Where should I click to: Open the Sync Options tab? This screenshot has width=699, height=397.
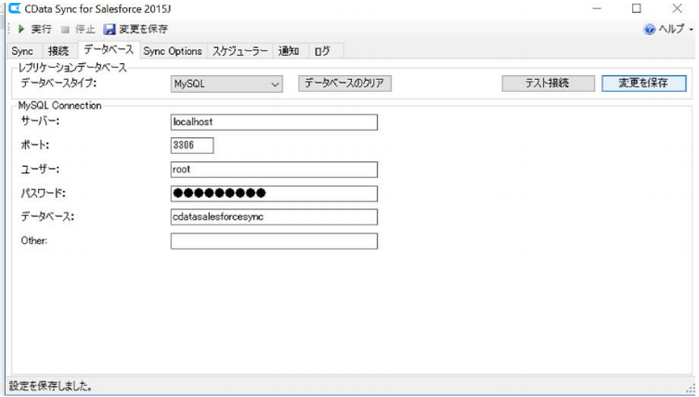tap(173, 51)
